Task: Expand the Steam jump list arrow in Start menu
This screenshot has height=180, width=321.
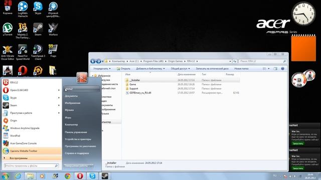Action: tap(59, 105)
